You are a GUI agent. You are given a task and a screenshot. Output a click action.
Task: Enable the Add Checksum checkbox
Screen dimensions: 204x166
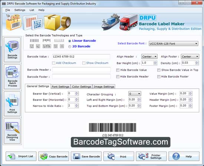click(53, 63)
